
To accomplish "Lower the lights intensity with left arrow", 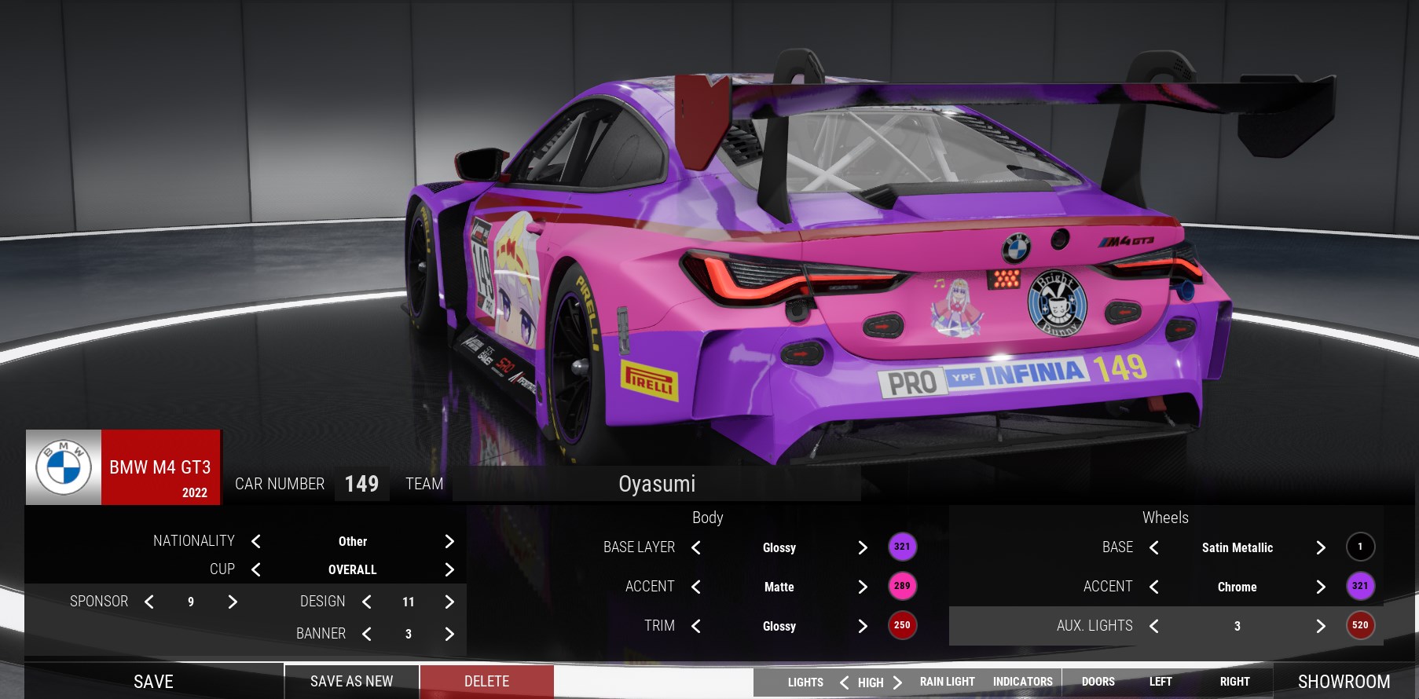I will coord(844,683).
